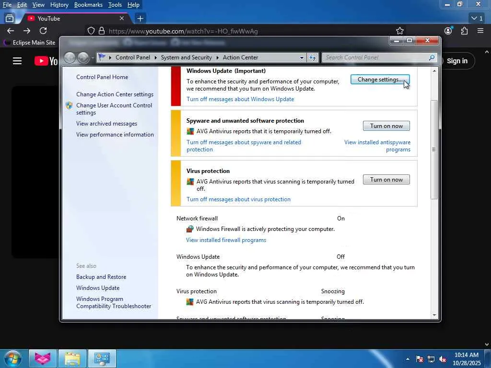The width and height of the screenshot is (491, 368).
Task: Open the browser extensions puzzle icon
Action: [x=464, y=31]
